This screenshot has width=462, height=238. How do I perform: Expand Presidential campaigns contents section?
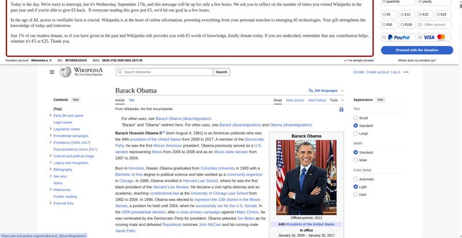coord(51,136)
